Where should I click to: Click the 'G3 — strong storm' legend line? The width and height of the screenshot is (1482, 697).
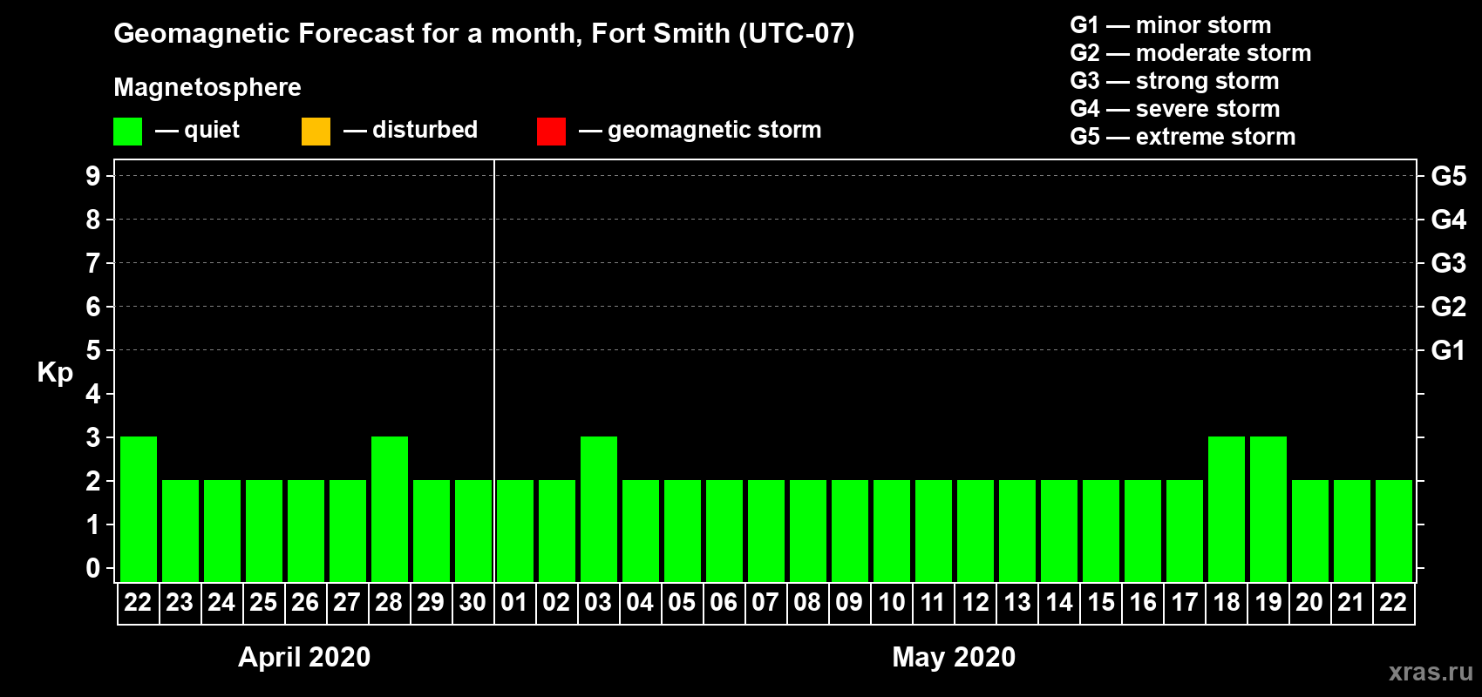[1174, 81]
